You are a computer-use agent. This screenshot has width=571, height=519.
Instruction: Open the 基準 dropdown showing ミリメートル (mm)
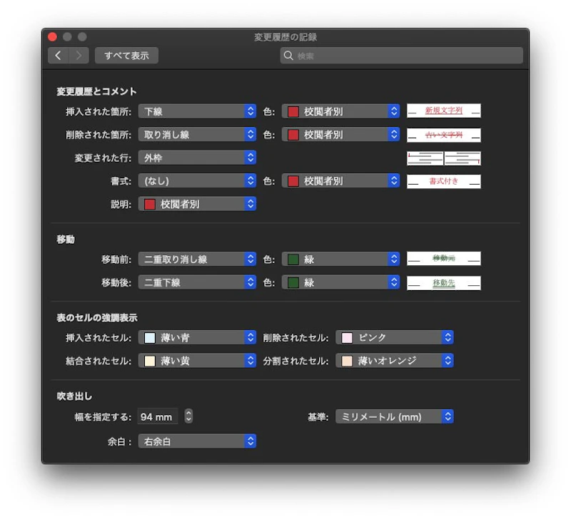[395, 416]
